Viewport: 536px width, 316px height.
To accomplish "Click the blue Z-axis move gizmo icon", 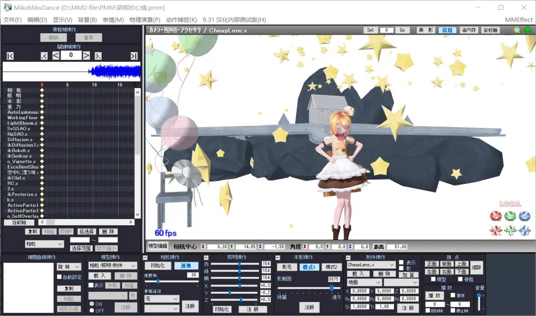I will 524,231.
